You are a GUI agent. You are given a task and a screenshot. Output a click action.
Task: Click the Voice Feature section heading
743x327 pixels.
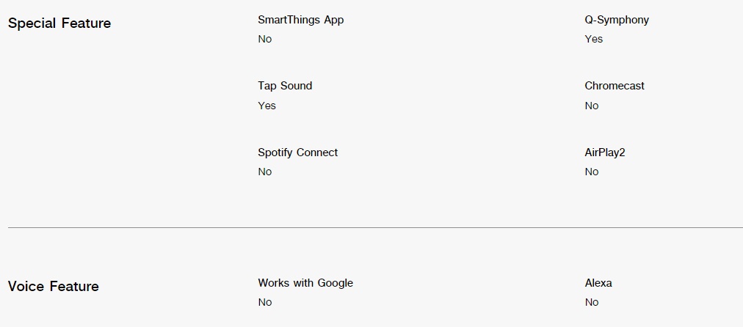[x=54, y=286]
